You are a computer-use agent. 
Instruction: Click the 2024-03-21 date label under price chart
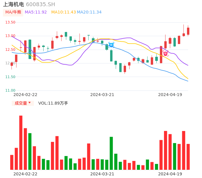[x=102, y=95]
